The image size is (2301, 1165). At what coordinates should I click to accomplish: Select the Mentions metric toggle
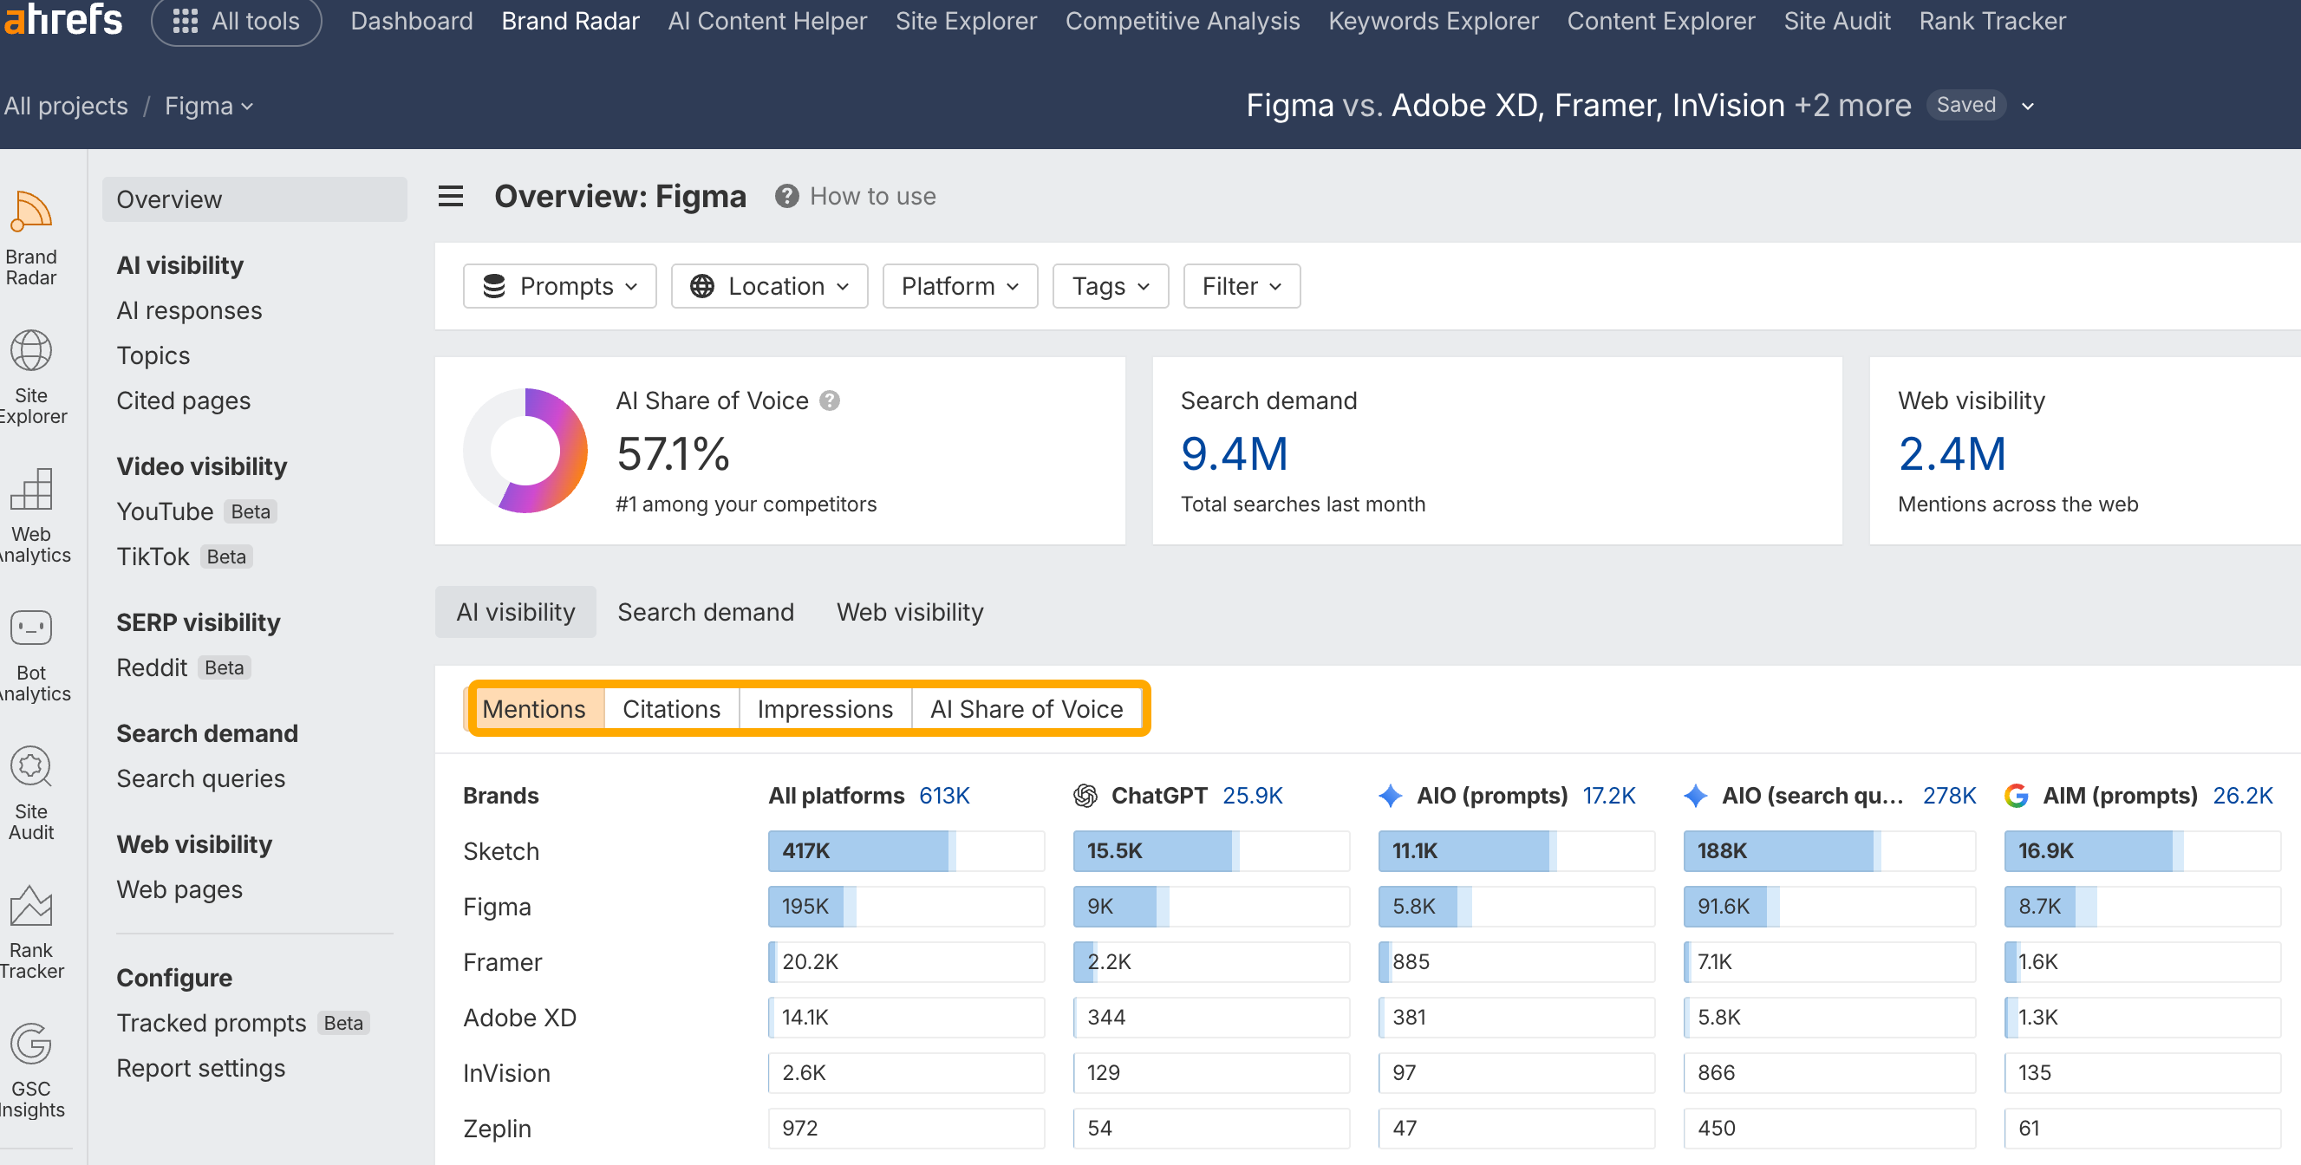(x=534, y=709)
